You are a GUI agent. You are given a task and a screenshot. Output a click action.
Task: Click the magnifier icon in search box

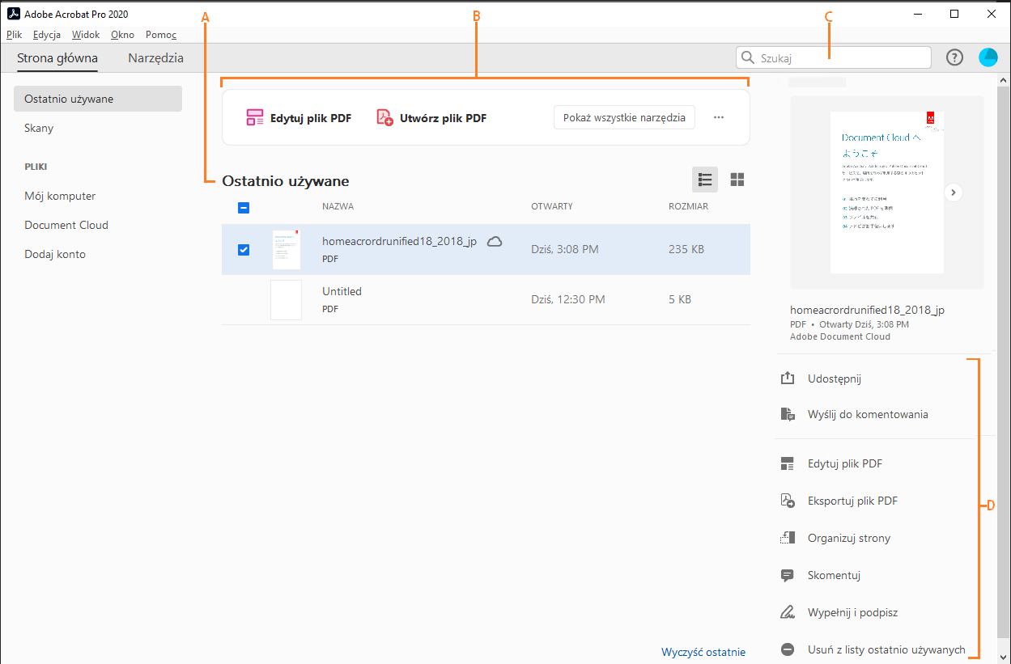748,57
